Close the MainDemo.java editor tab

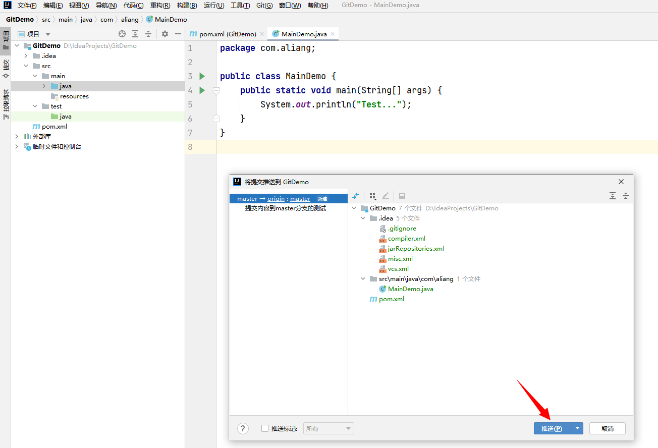pyautogui.click(x=333, y=34)
